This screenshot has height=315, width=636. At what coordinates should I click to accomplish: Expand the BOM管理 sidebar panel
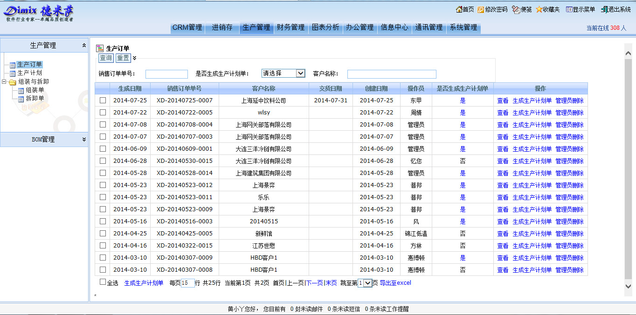84,139
